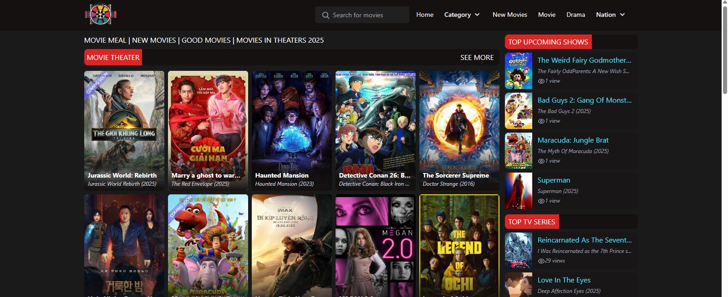
Task: Open the Movie menu item
Action: (547, 15)
